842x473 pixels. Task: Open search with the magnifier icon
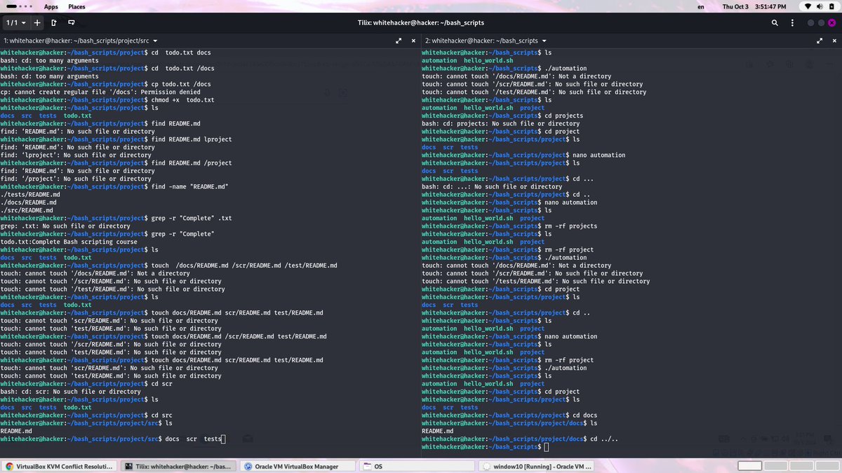click(775, 22)
